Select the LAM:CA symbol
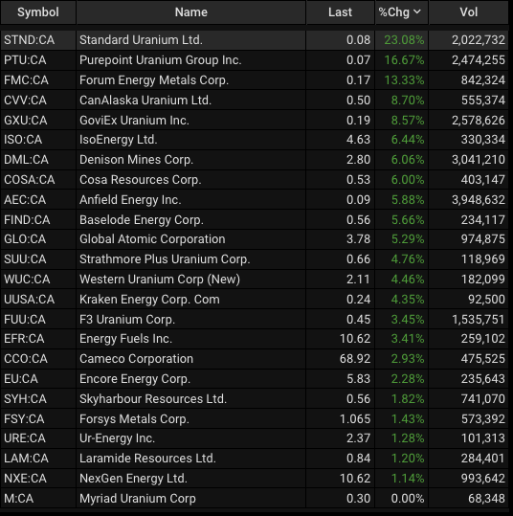The height and width of the screenshot is (516, 513). [x=26, y=459]
